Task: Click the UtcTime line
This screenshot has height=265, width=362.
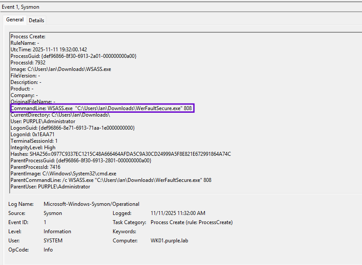Action: 48,50
